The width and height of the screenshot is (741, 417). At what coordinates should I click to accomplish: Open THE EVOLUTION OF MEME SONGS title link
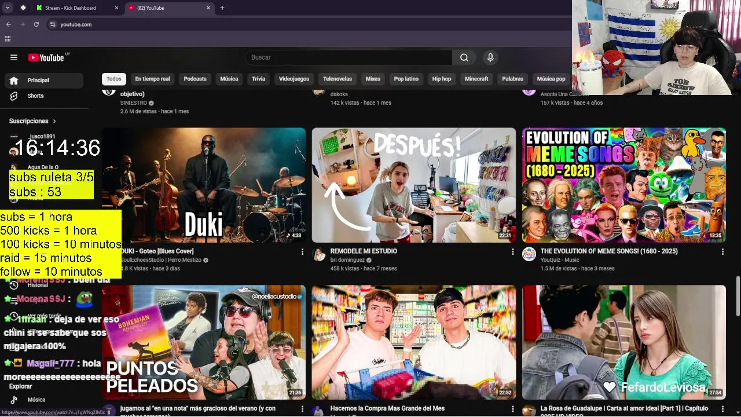point(609,251)
